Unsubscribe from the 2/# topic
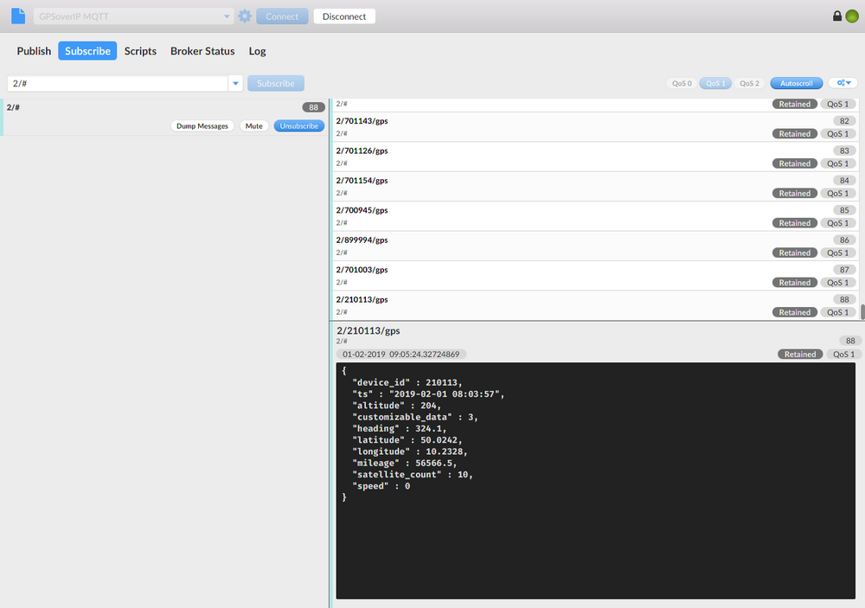This screenshot has height=608, width=865. click(299, 125)
